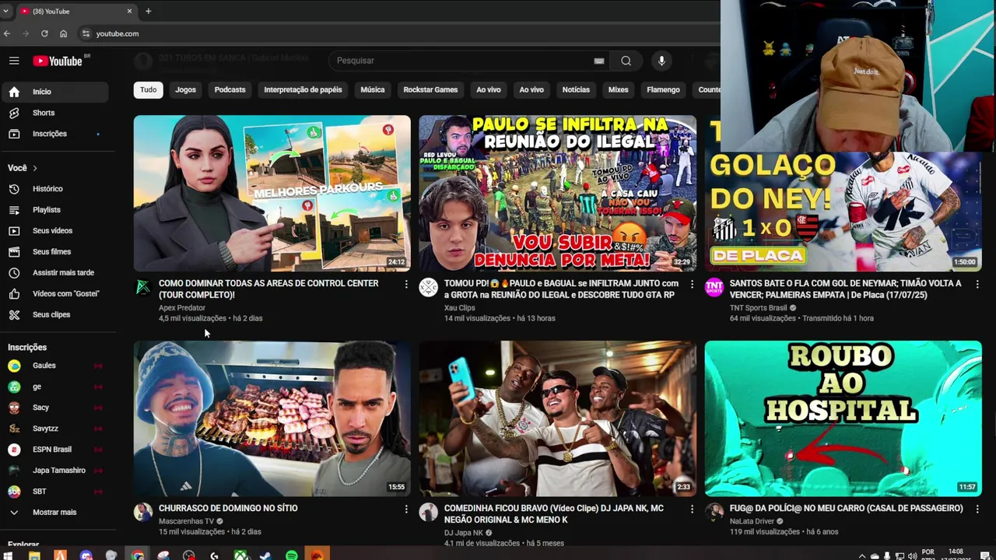Image resolution: width=996 pixels, height=560 pixels.
Task: Select the Mixes filter chip
Action: tap(618, 89)
